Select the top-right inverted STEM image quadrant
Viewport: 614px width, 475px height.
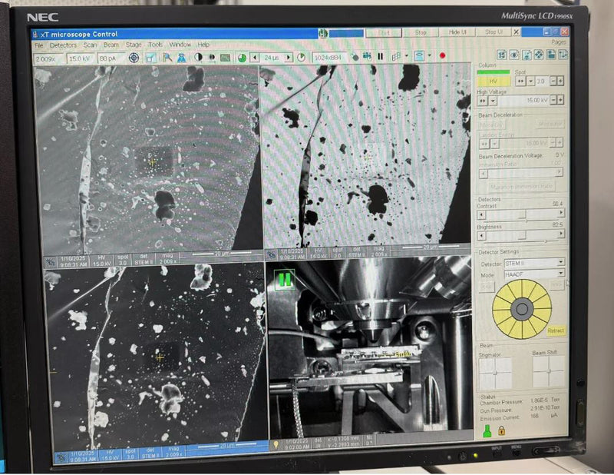click(x=366, y=156)
